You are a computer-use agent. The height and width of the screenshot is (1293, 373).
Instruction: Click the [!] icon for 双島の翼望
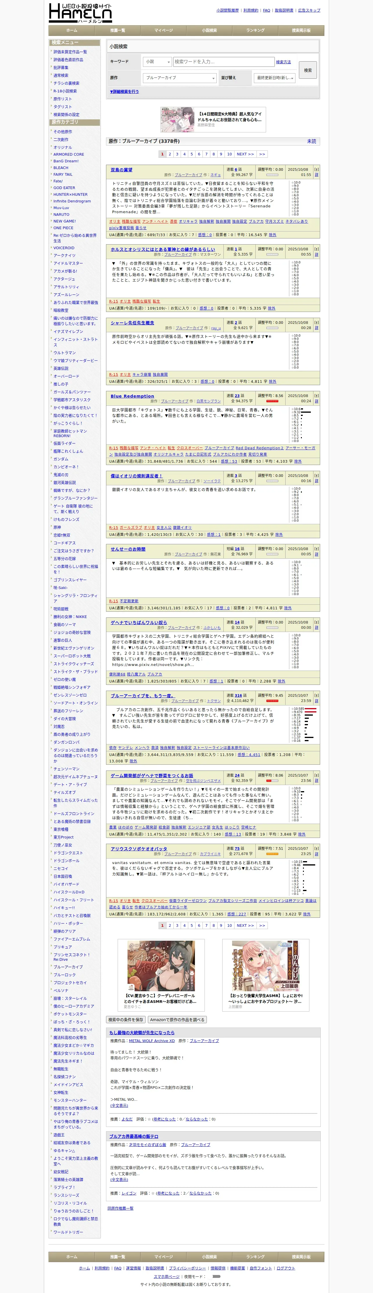click(316, 170)
